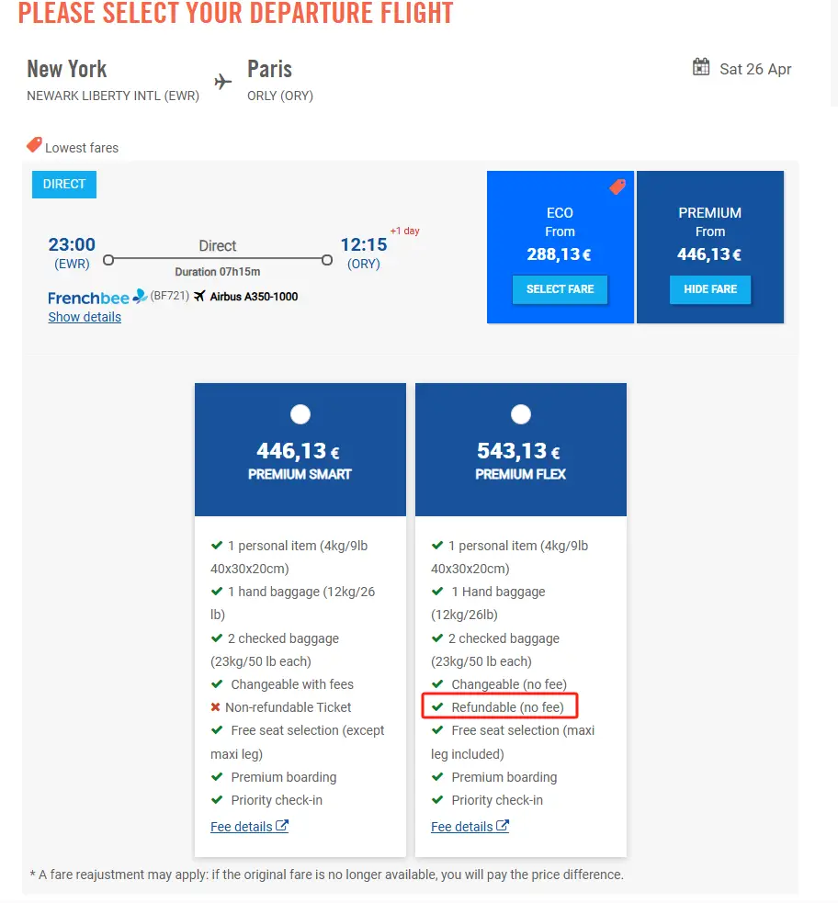Open Fee details link for Premium Smart

[241, 827]
